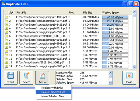This screenshot has height=101, width=140.
Task: Click the summary panel scroll up arrow
Action: pyautogui.click(x=110, y=73)
